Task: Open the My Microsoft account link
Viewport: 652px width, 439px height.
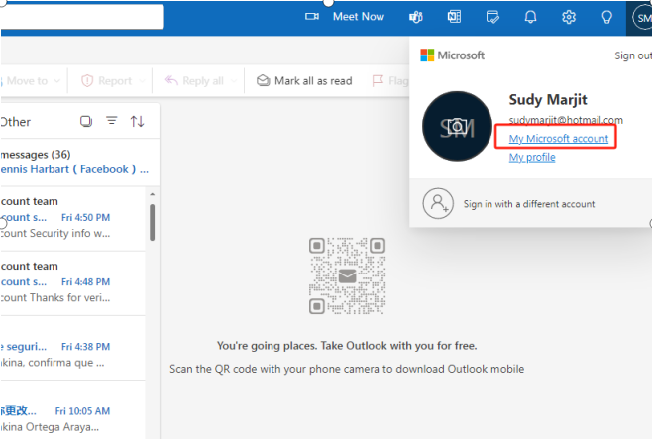Action: click(558, 139)
